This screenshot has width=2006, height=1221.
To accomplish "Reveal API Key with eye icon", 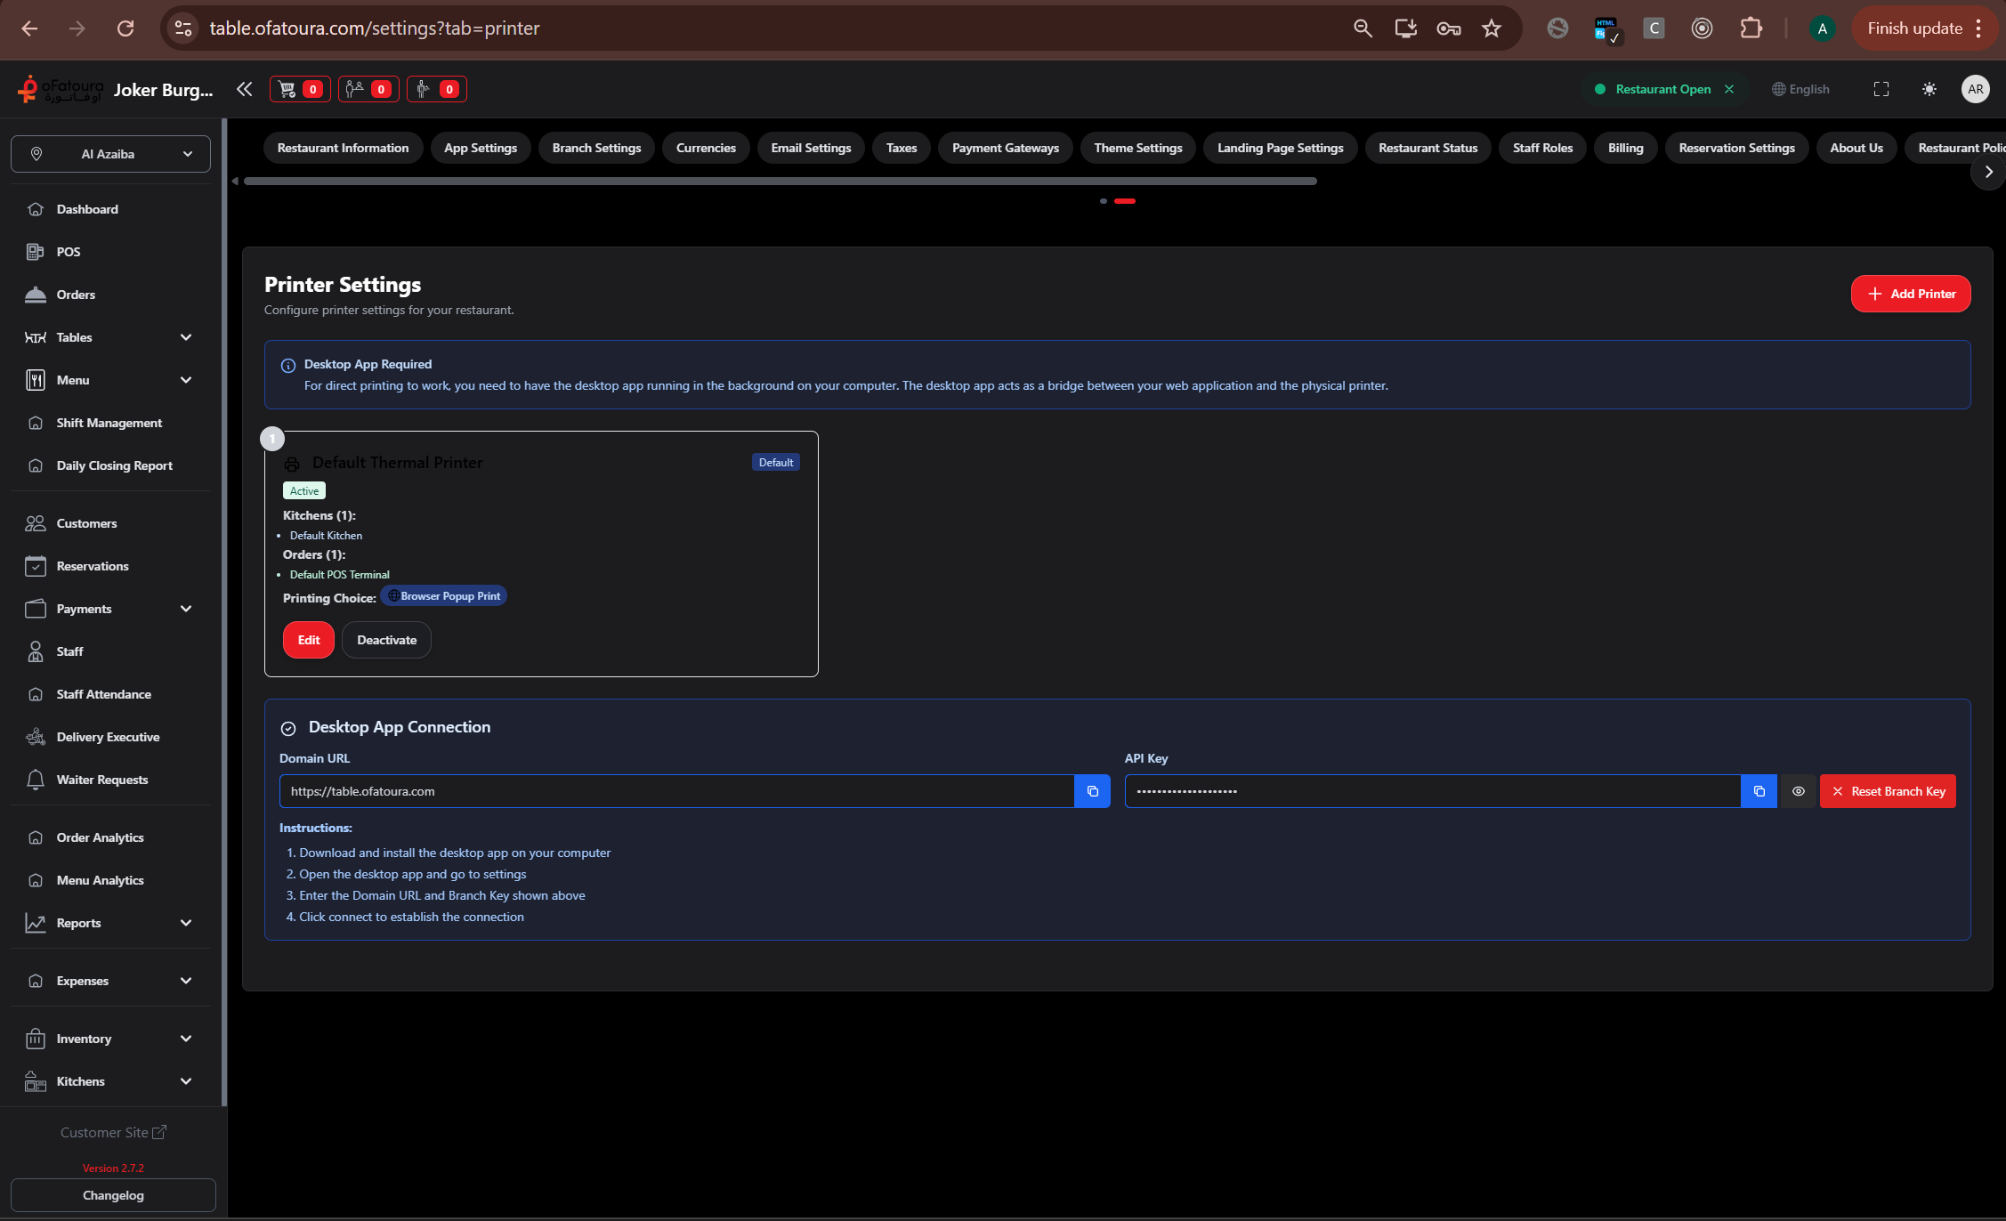I will 1798,791.
